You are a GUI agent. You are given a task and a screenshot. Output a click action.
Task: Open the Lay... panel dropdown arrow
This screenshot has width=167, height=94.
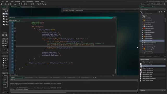[x=7, y=9]
